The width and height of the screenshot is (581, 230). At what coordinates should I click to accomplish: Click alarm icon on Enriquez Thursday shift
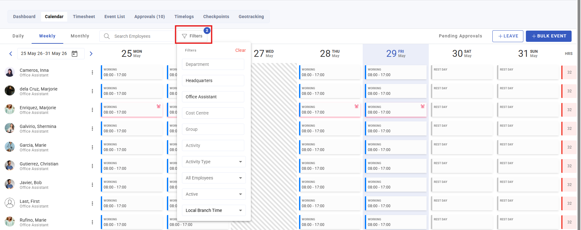356,106
